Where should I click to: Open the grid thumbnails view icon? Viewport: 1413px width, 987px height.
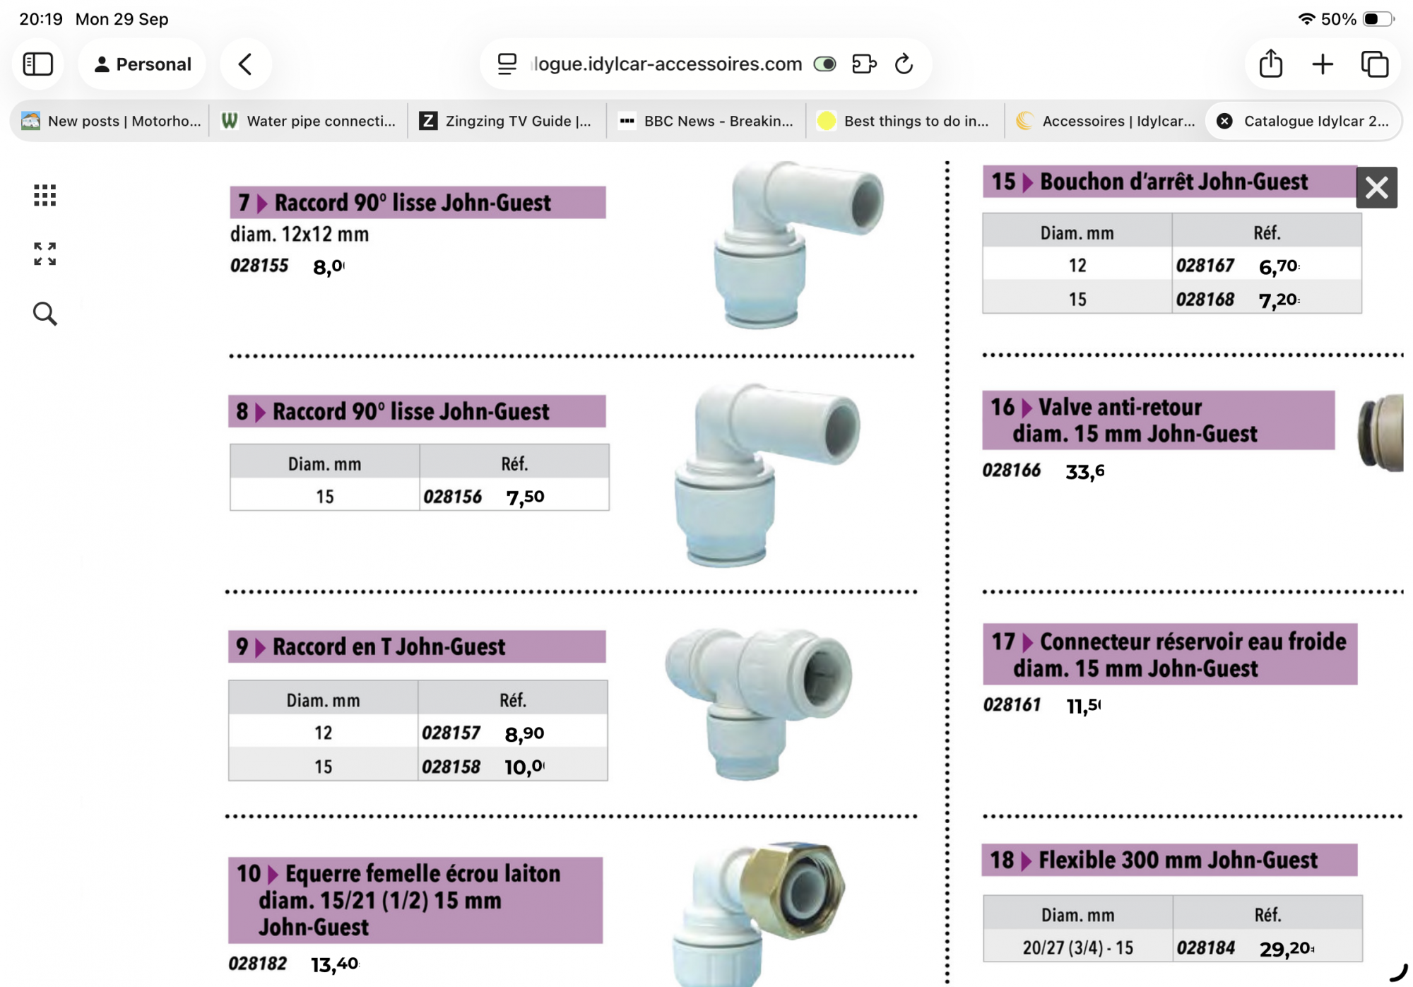[x=45, y=195]
